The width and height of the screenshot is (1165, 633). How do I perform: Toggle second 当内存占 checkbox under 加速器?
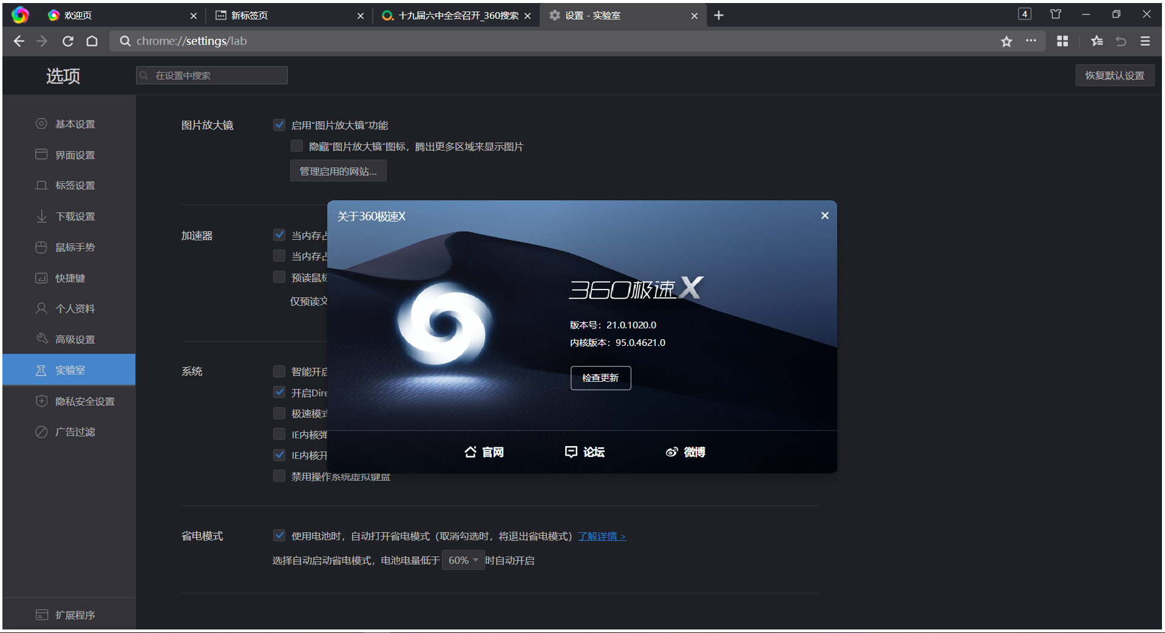pos(279,256)
